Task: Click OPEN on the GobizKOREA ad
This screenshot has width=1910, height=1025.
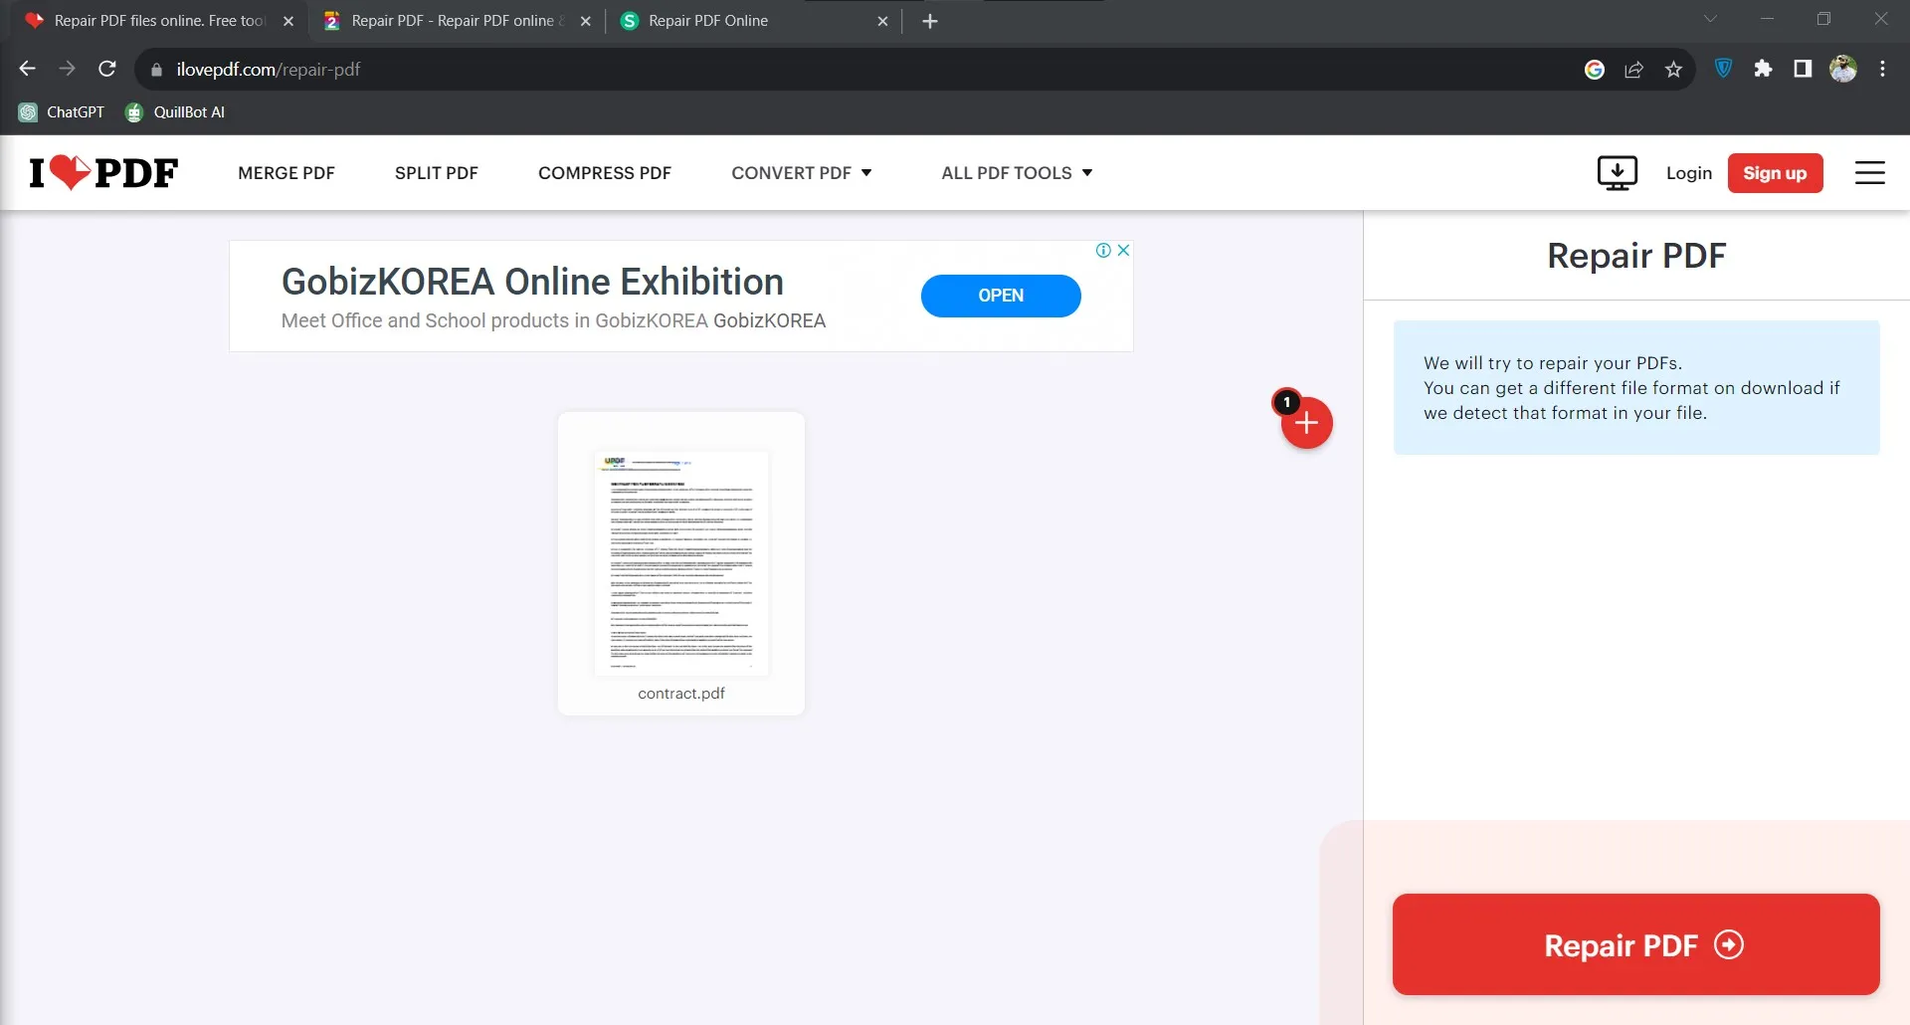Action: (1001, 296)
